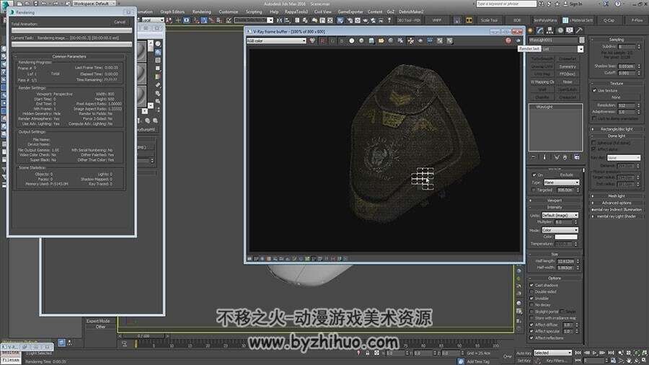Click the track mouse icon in frame buffer toolbar
Viewport: 649px width, 365px height.
(410, 40)
